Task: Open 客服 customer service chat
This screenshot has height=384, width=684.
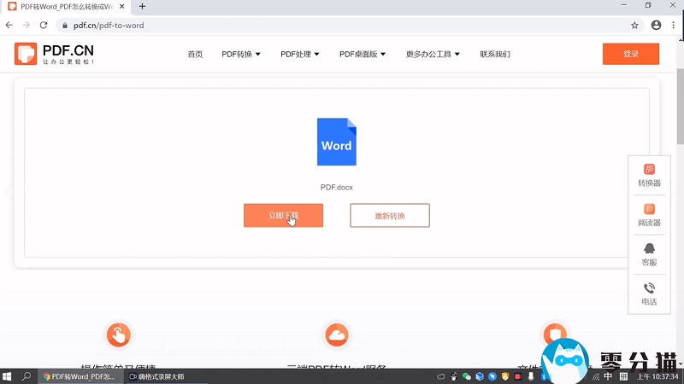Action: click(x=649, y=253)
